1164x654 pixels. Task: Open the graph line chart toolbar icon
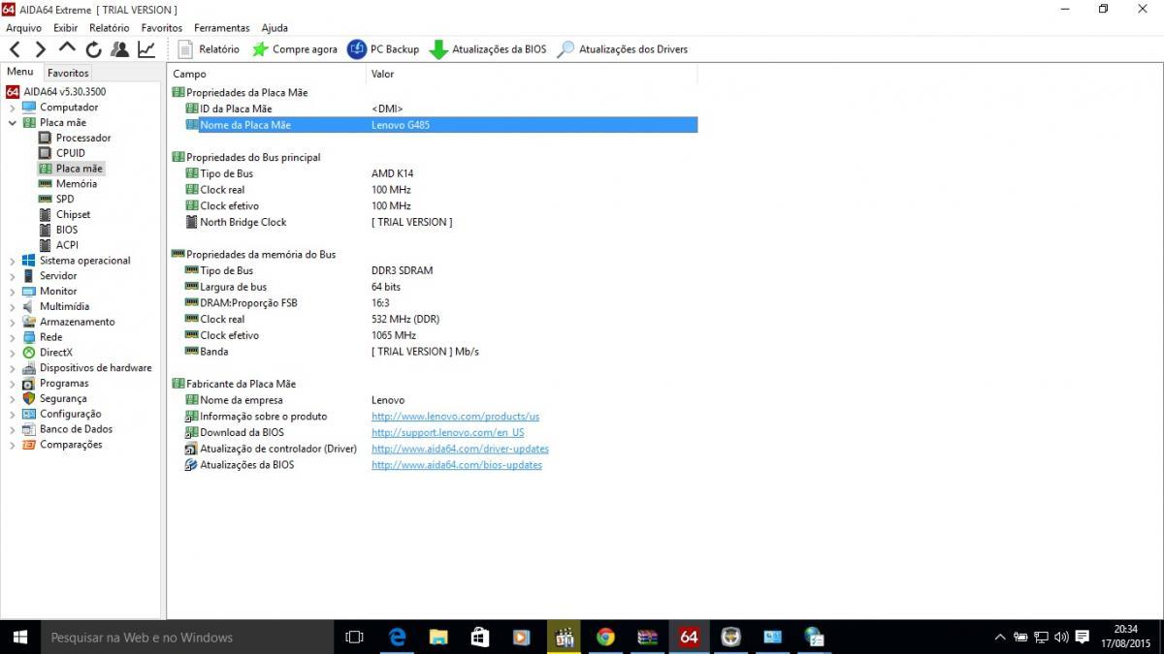145,49
